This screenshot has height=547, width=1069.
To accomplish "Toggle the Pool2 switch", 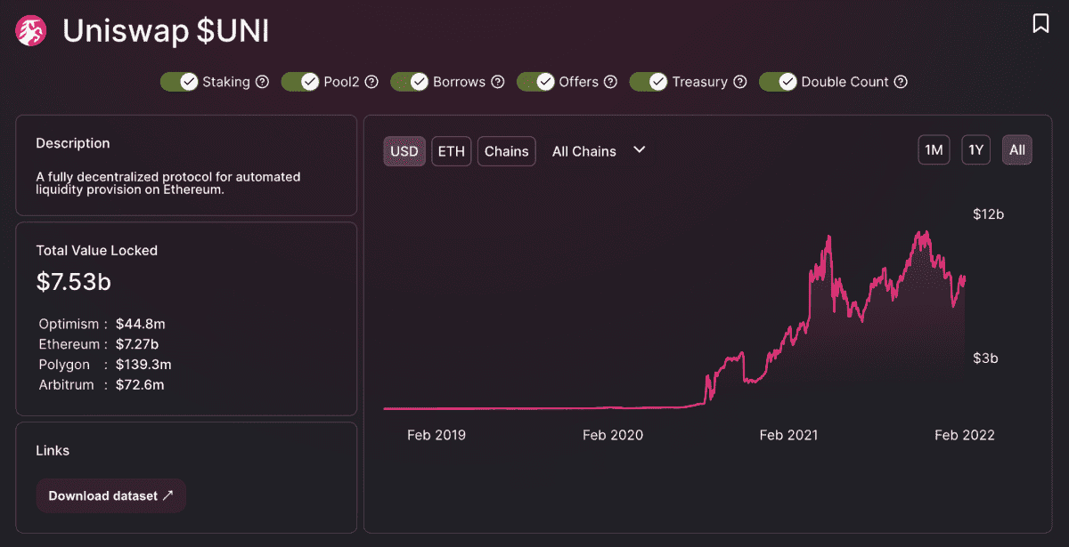I will [300, 82].
